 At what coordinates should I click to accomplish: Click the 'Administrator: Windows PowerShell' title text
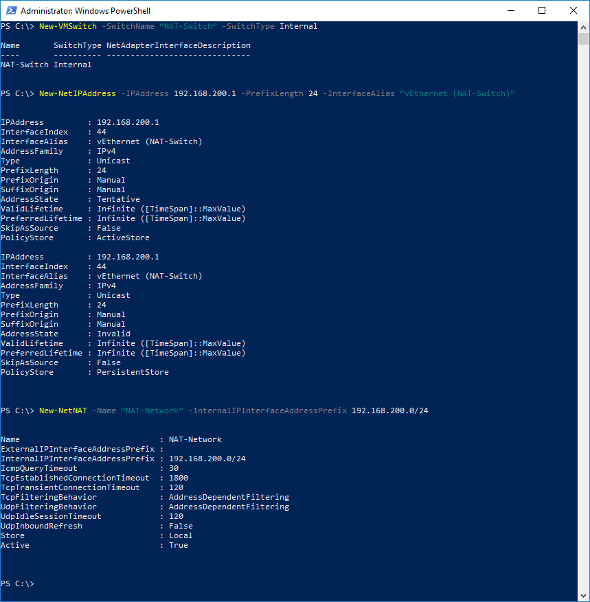point(85,11)
